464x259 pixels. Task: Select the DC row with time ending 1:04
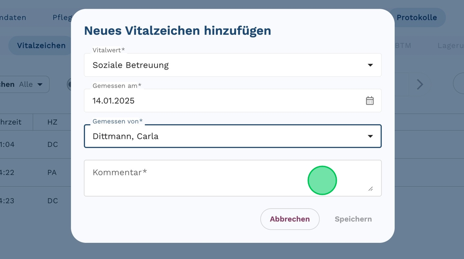pos(35,144)
